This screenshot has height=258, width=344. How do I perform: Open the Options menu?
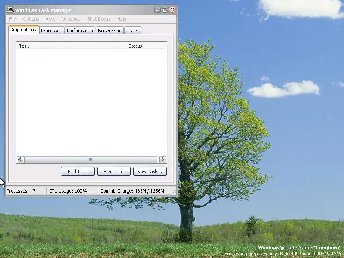pyautogui.click(x=31, y=19)
